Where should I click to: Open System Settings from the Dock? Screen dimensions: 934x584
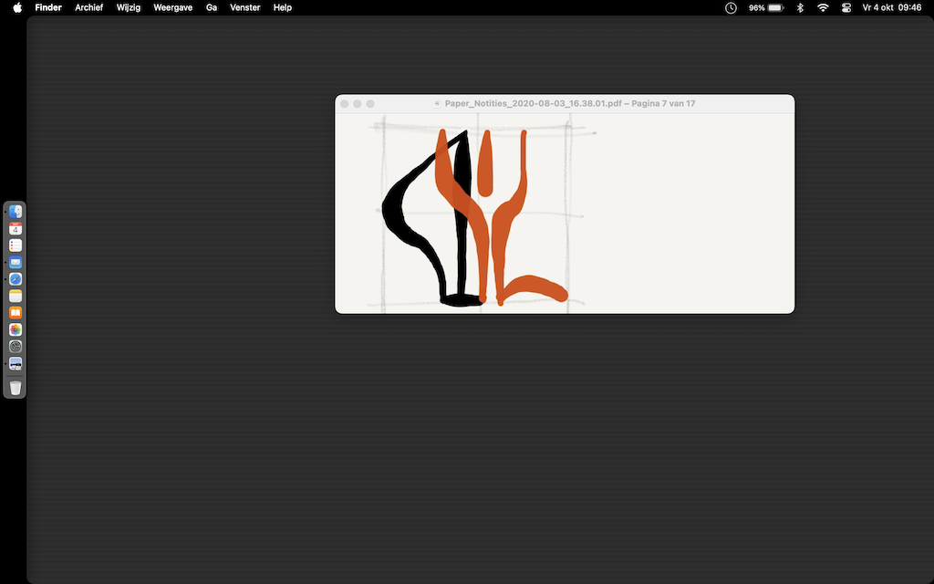point(16,346)
